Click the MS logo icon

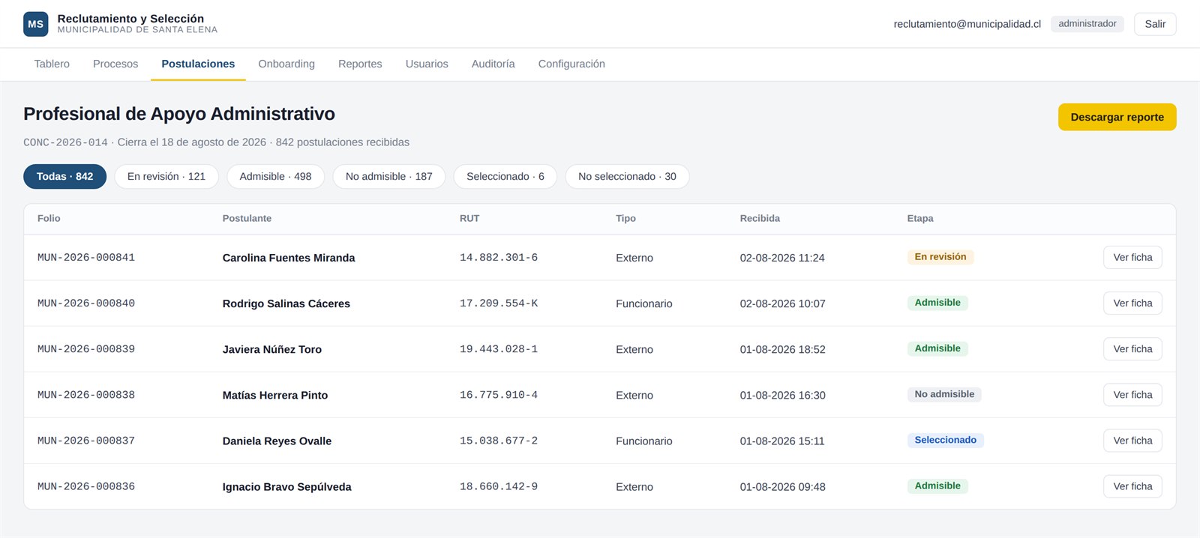pos(36,24)
